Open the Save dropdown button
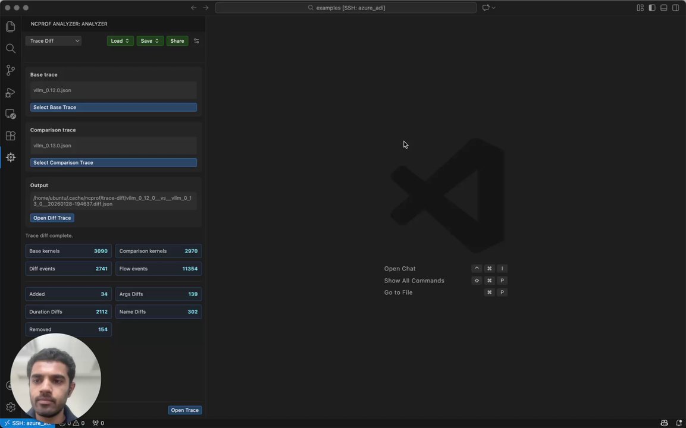The image size is (686, 428). (x=150, y=40)
